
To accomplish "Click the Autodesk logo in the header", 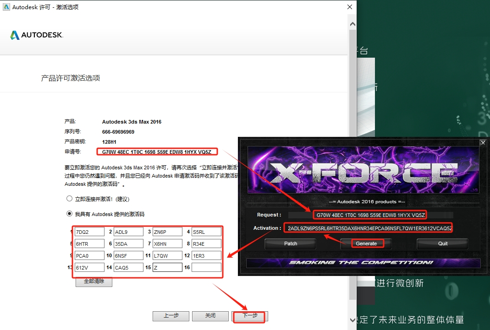I will (x=37, y=35).
